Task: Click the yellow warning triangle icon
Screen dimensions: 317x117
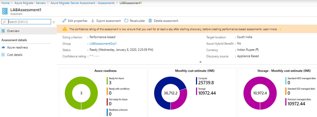Action: (x=65, y=29)
